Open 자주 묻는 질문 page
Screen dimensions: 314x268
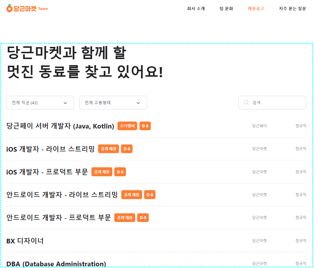click(x=292, y=8)
